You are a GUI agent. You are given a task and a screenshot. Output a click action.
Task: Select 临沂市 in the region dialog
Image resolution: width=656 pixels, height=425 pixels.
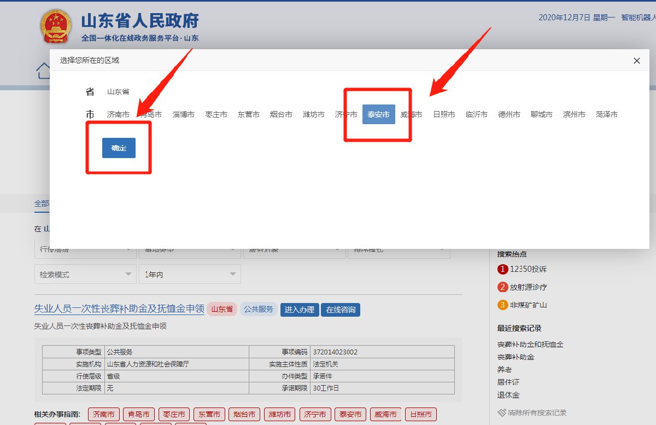pos(476,114)
